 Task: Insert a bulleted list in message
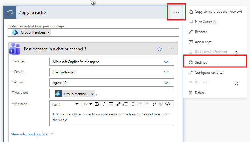125,104
